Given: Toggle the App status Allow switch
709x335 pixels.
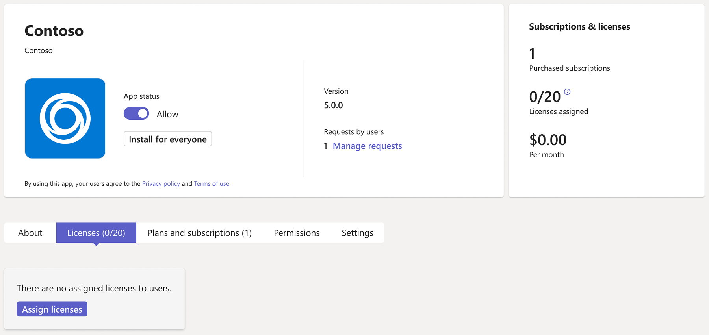Looking at the screenshot, I should (136, 113).
